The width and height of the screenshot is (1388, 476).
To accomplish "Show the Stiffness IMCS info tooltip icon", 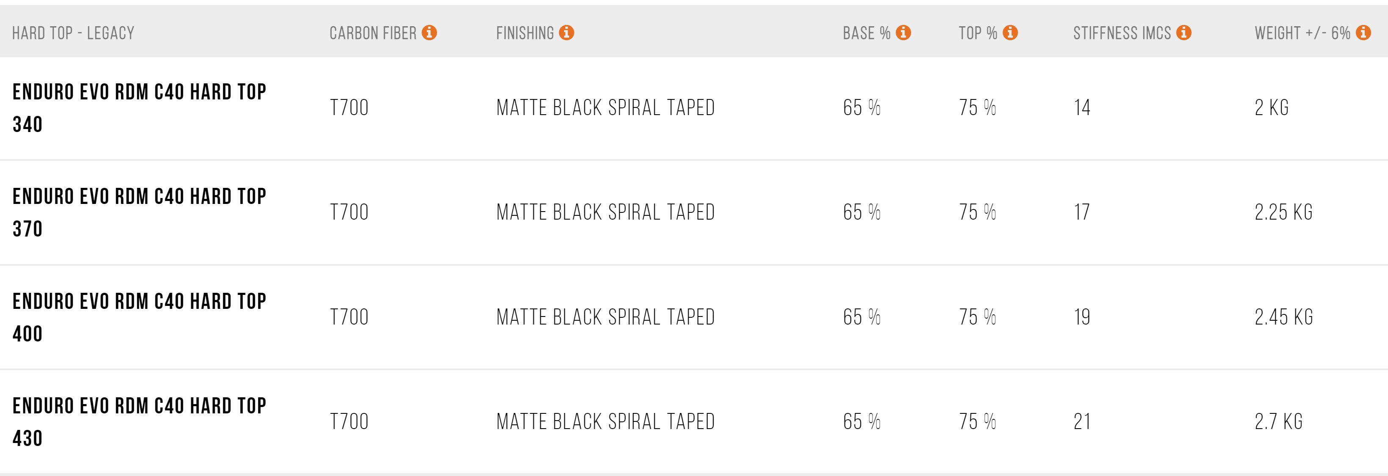I will click(1184, 33).
